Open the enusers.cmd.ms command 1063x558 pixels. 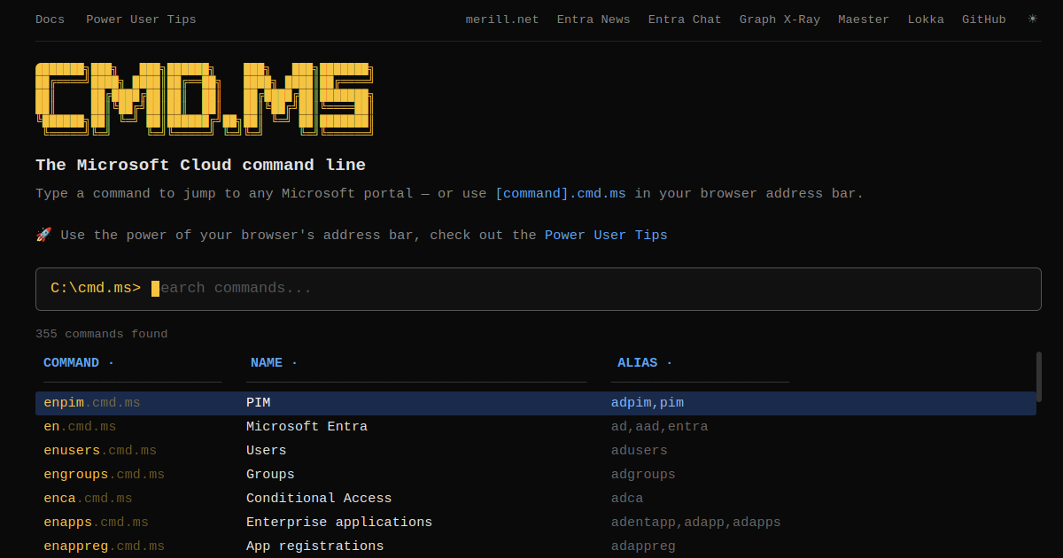100,451
